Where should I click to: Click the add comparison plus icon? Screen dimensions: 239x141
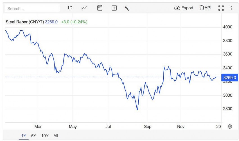[114, 8]
